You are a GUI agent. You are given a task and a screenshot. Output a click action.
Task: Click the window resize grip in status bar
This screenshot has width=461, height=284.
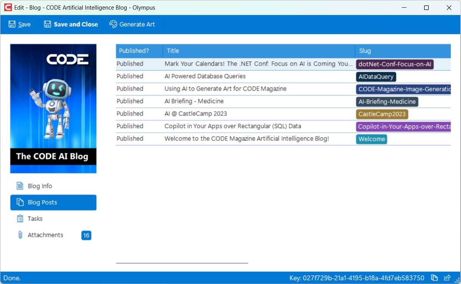click(457, 280)
